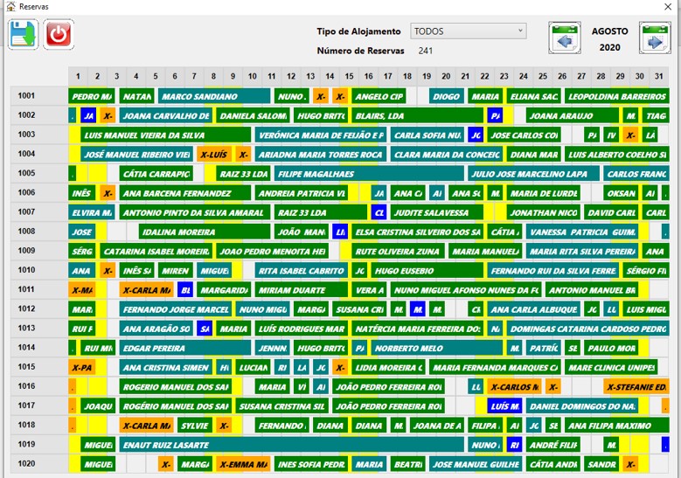Click orange X-STEFANIE reservation in room 1016
This screenshot has width=681, height=478.
[x=636, y=387]
